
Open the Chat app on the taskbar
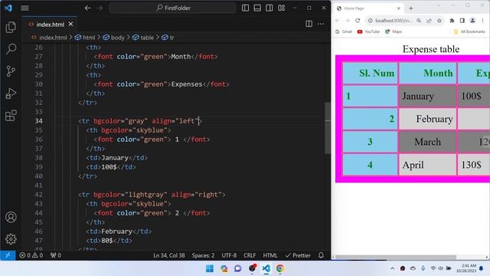238,268
